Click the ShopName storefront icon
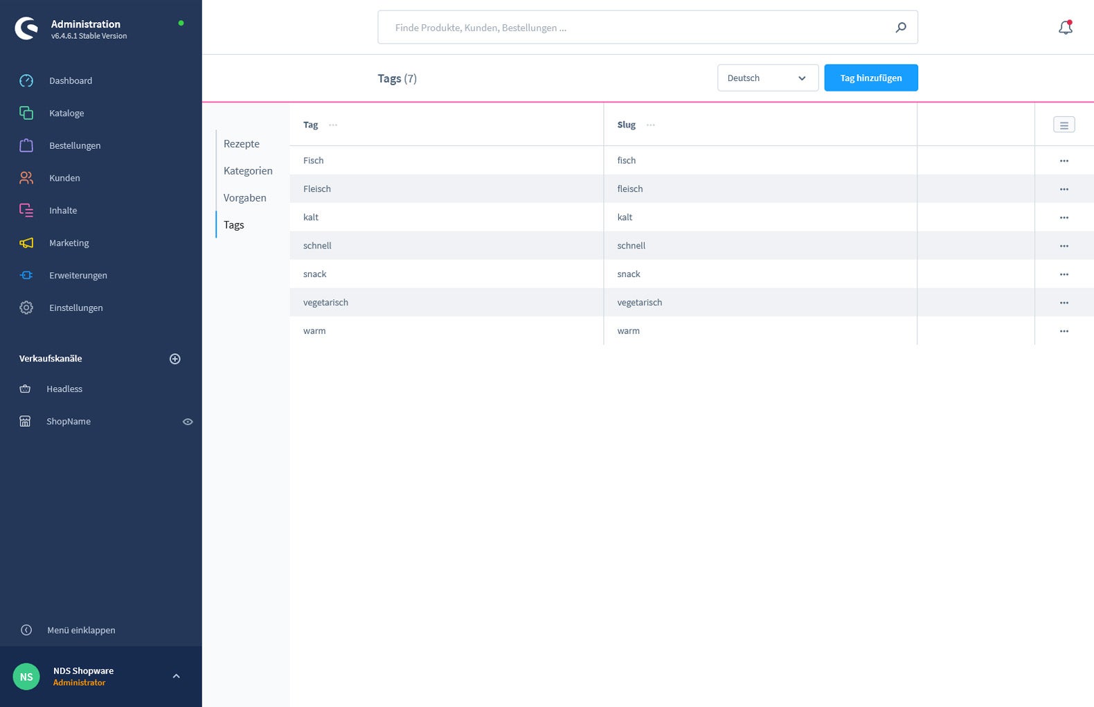The image size is (1094, 707). [25, 421]
